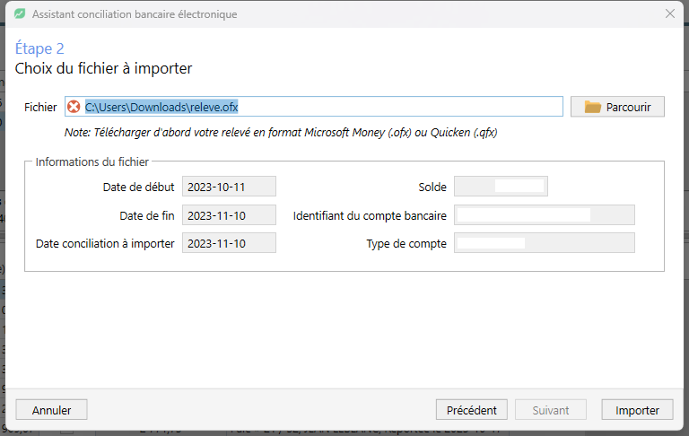This screenshot has height=436, width=689.
Task: Click the folder icon on Parcourir button
Action: pos(592,107)
